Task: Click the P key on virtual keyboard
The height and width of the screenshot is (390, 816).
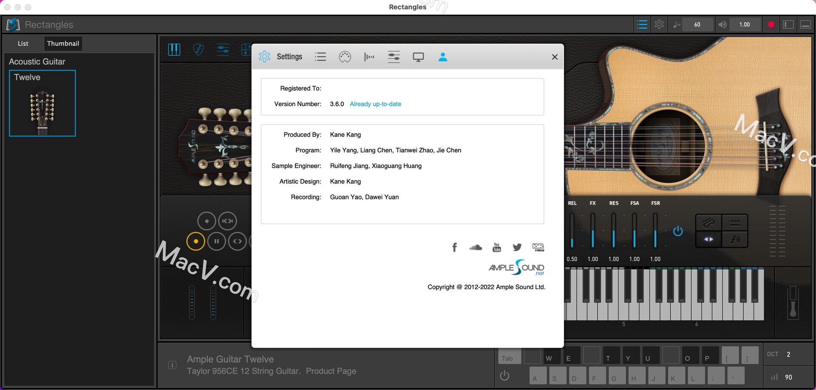Action: click(x=710, y=355)
